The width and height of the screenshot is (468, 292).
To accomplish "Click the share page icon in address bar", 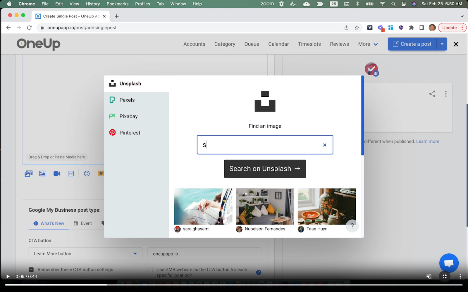I will click(346, 28).
